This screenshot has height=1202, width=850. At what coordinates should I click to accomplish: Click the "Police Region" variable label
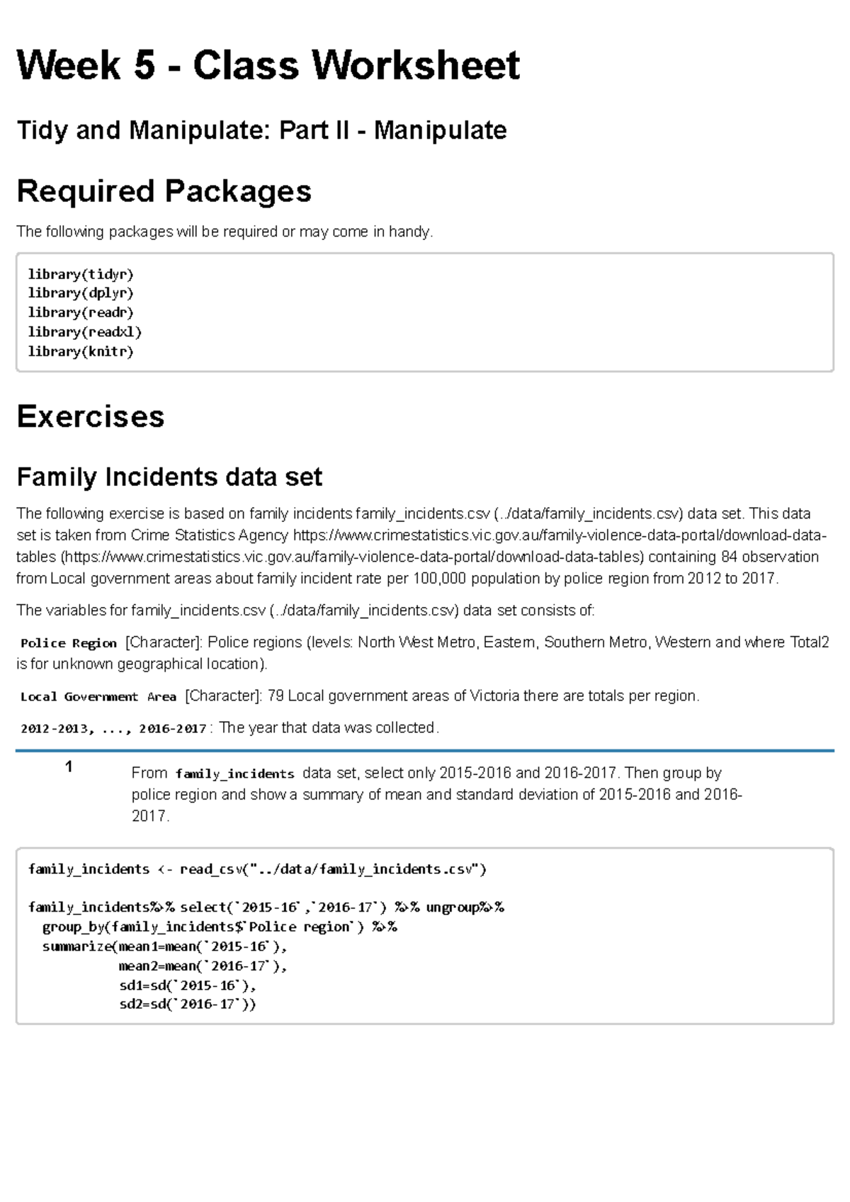tap(69, 643)
